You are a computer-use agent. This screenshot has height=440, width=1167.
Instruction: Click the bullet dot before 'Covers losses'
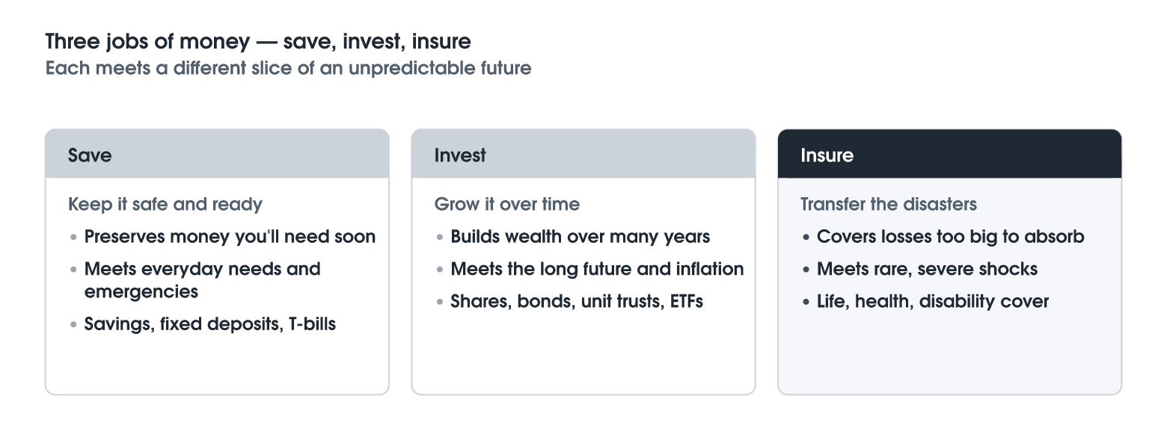pyautogui.click(x=806, y=238)
